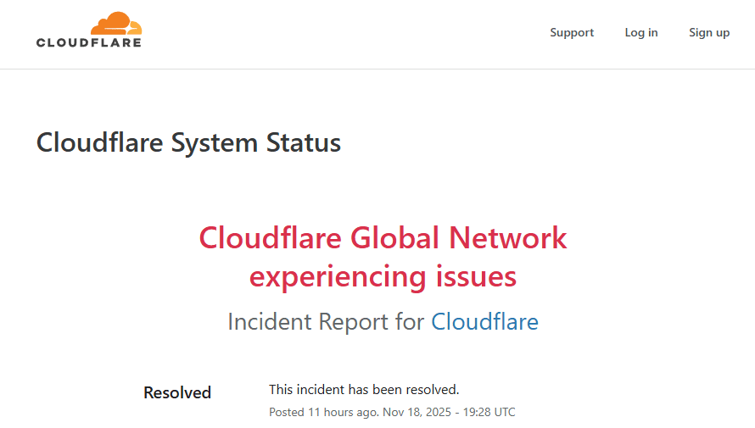
Task: Click the word 'Network' in red title
Action: tap(507, 237)
